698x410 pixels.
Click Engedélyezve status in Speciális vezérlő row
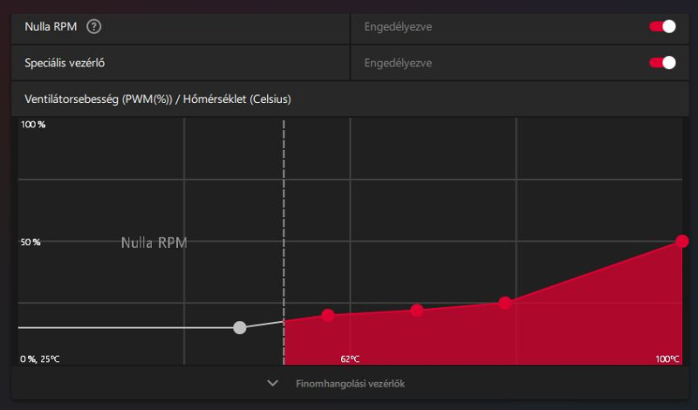tap(398, 63)
